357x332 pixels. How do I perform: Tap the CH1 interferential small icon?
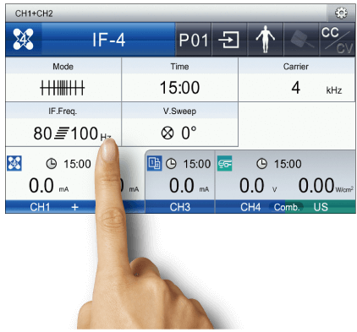coord(14,163)
